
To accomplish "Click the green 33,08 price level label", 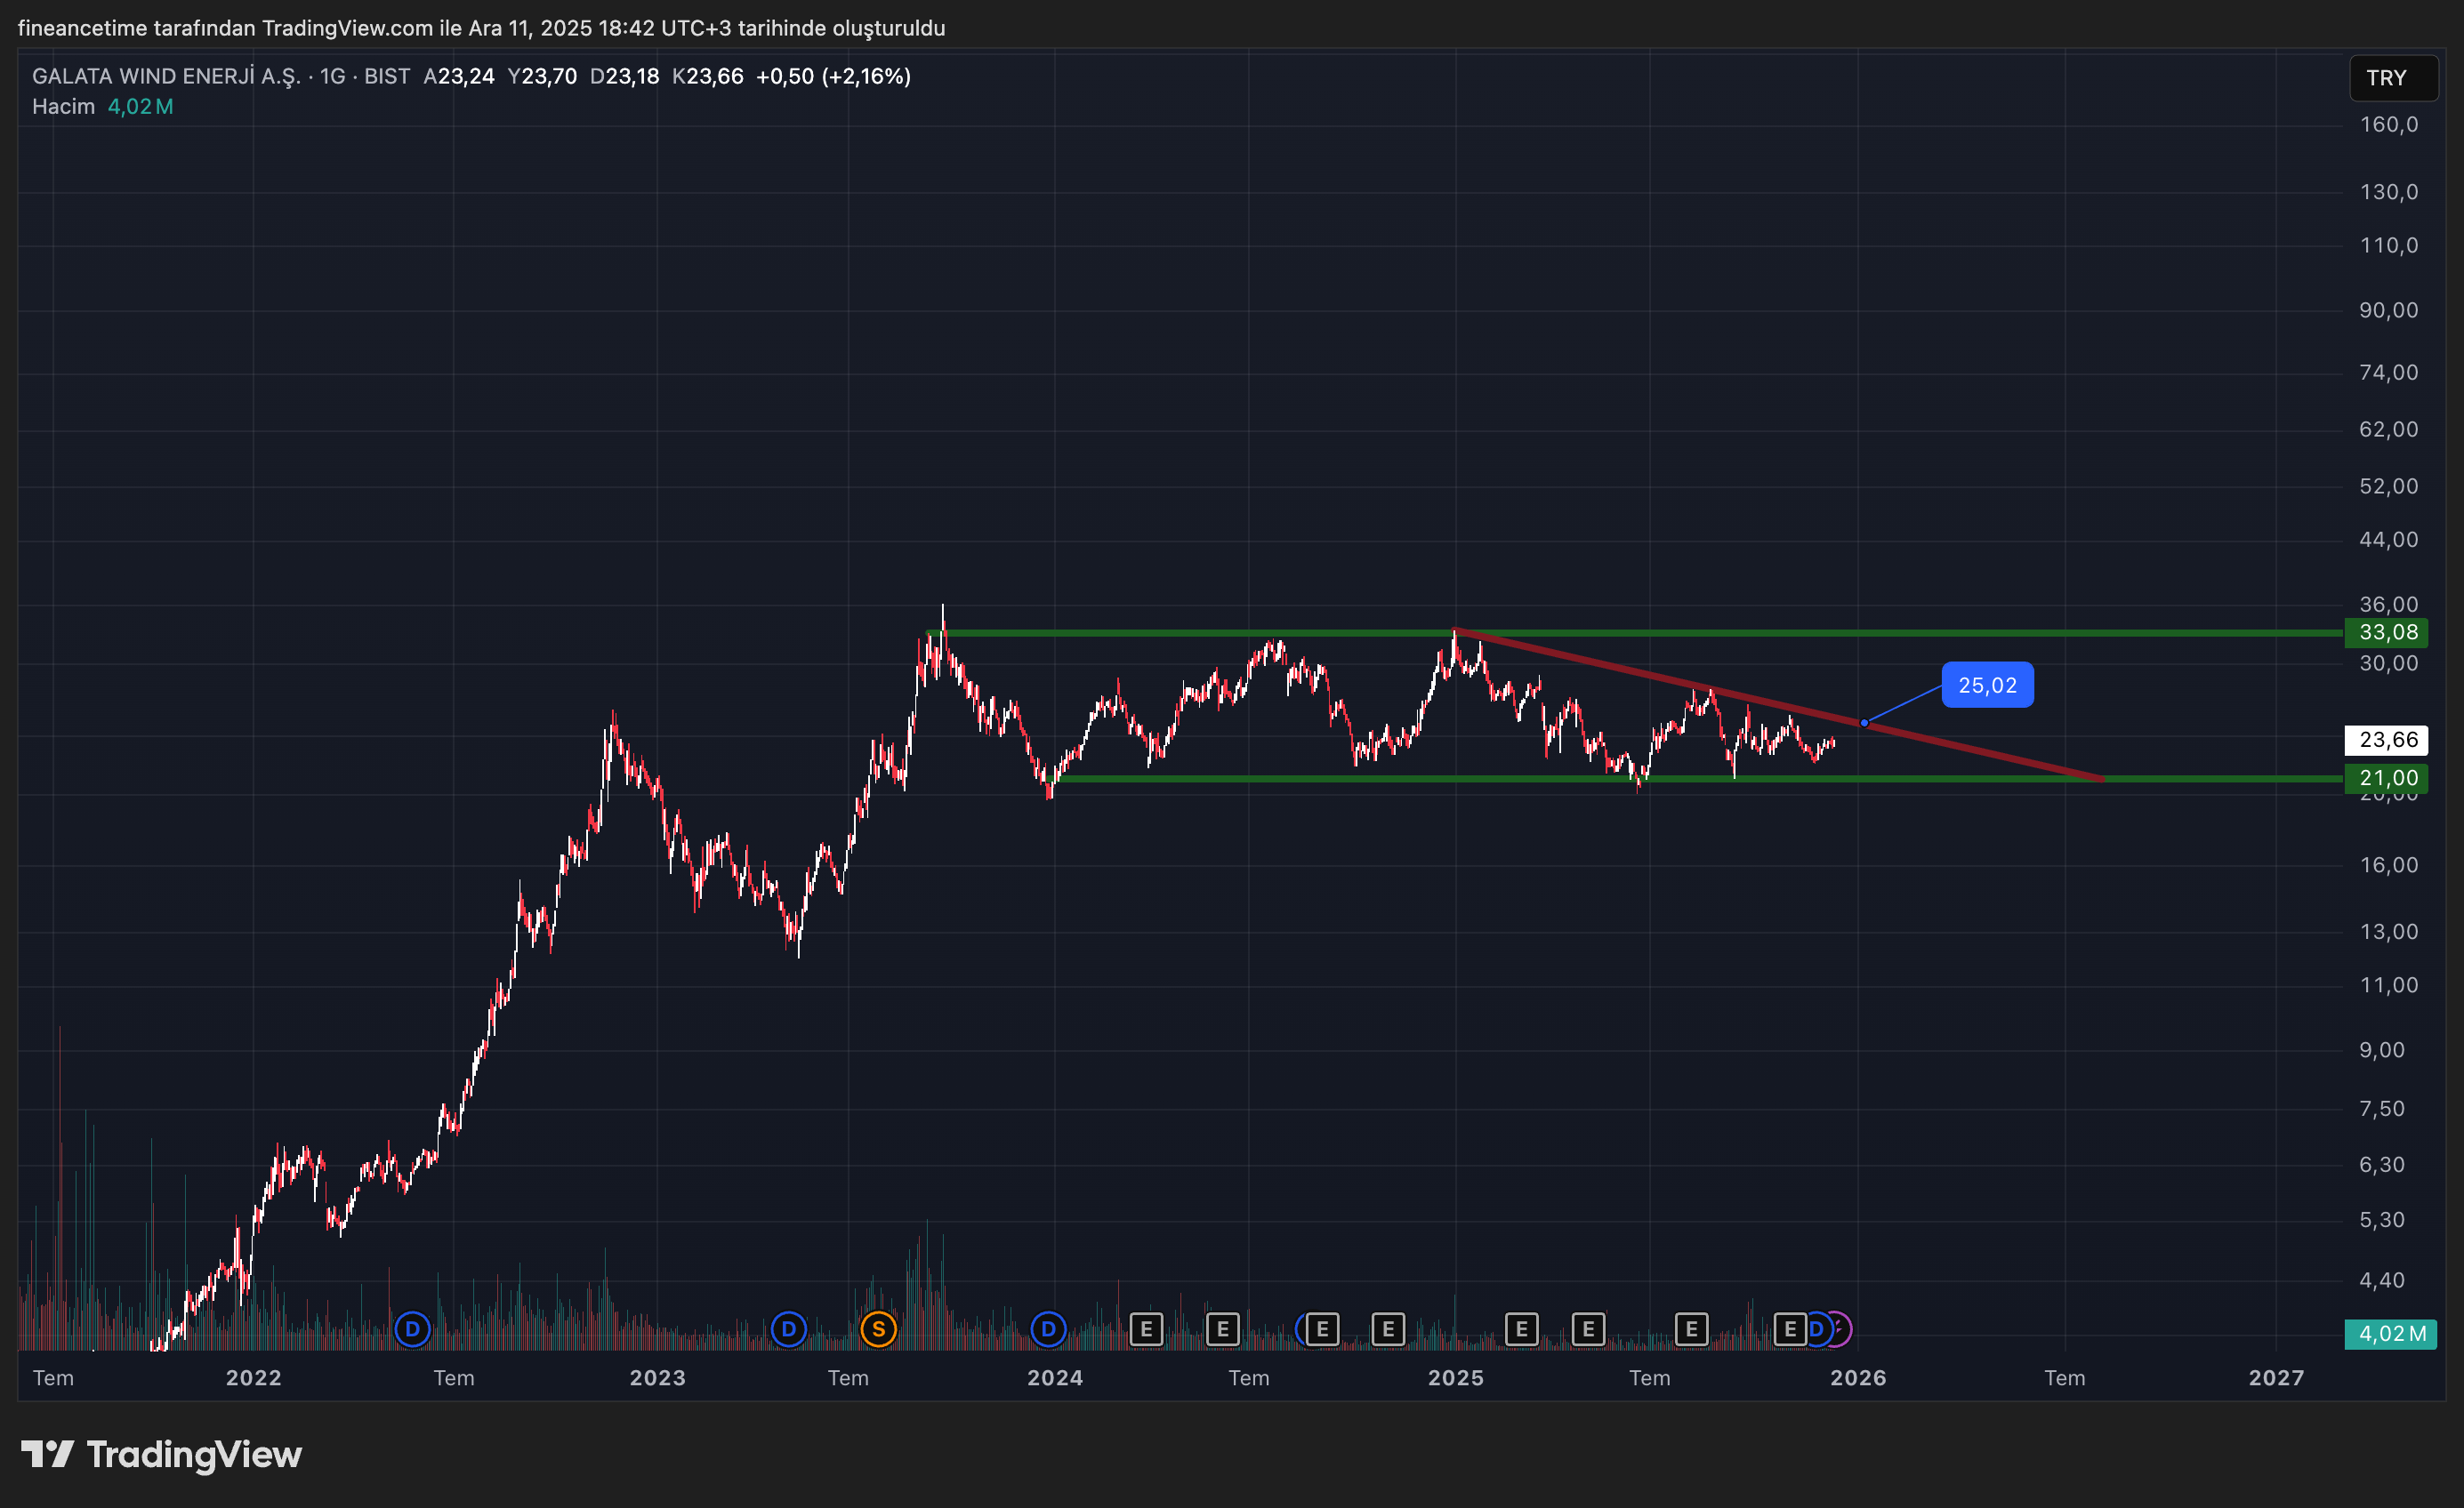I will click(2386, 632).
